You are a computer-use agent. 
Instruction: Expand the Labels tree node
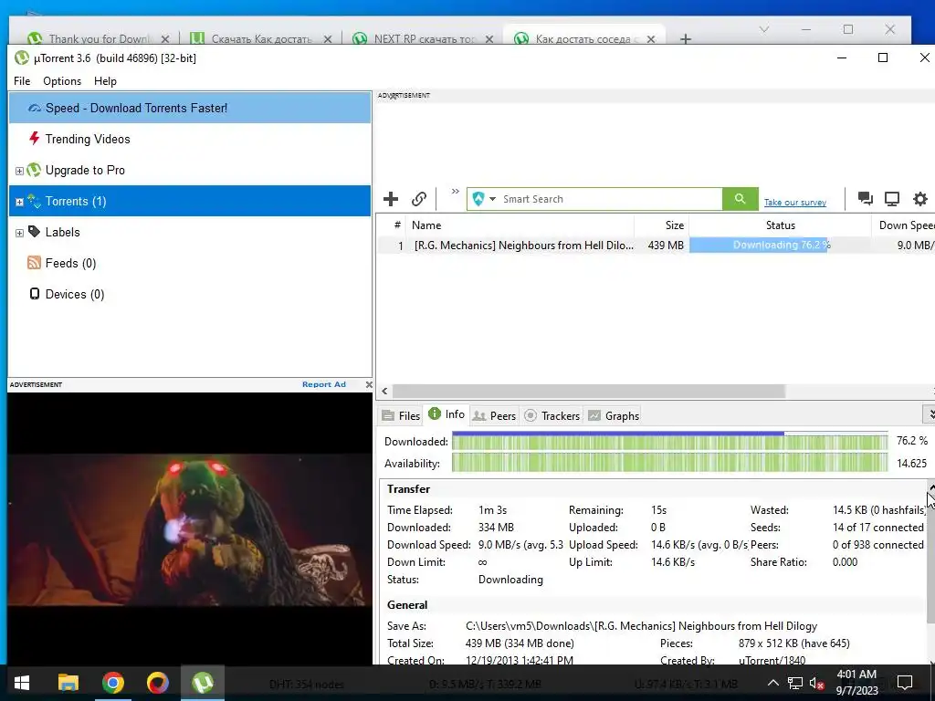(x=19, y=233)
